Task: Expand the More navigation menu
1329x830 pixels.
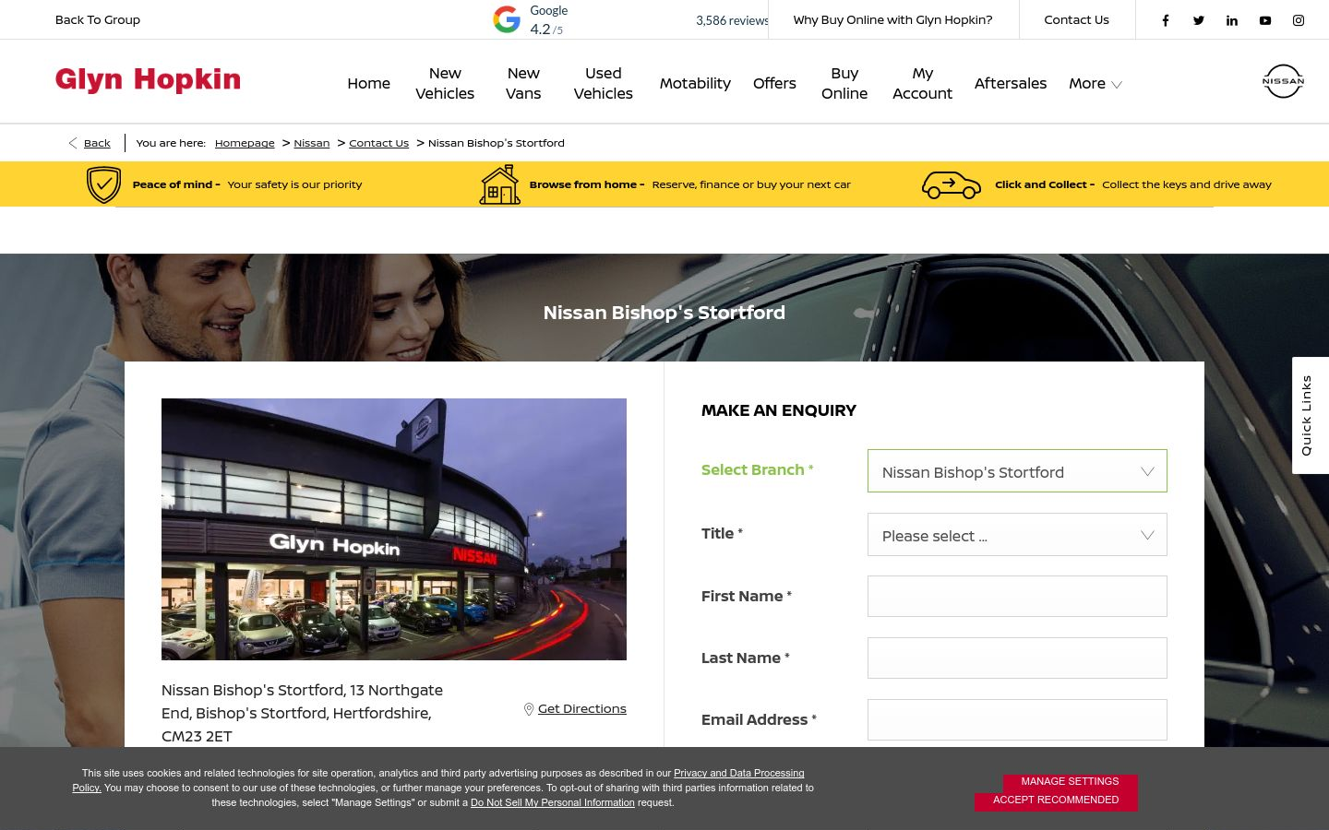Action: tap(1095, 83)
